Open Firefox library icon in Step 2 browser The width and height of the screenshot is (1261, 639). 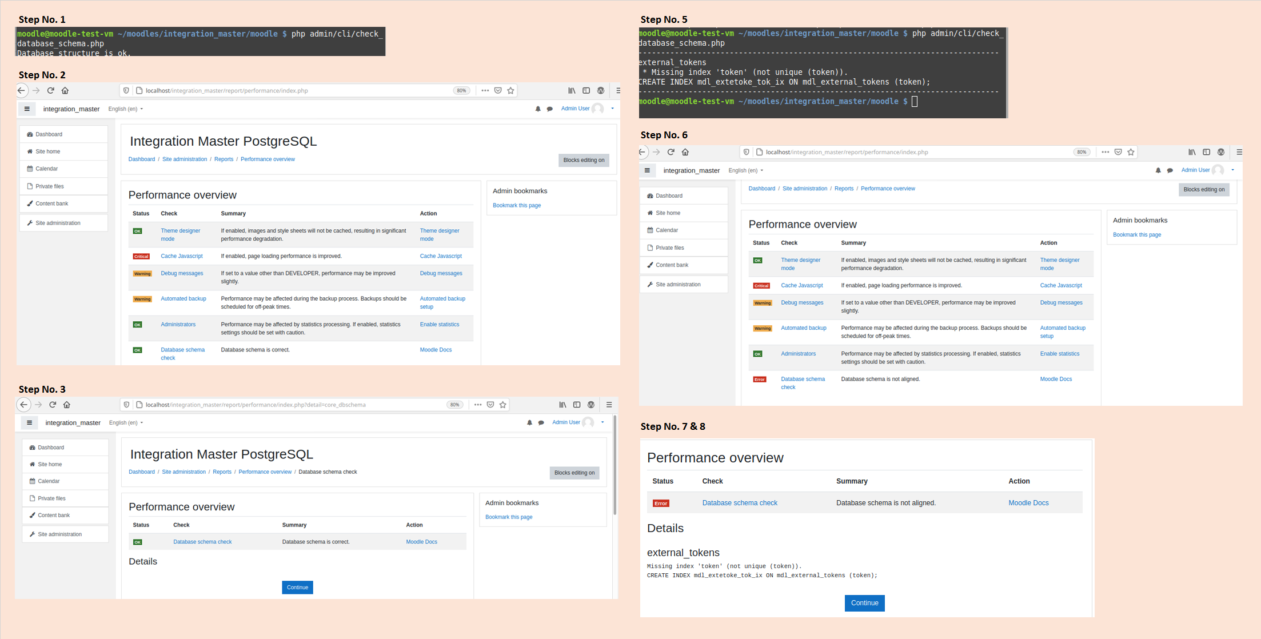[572, 90]
